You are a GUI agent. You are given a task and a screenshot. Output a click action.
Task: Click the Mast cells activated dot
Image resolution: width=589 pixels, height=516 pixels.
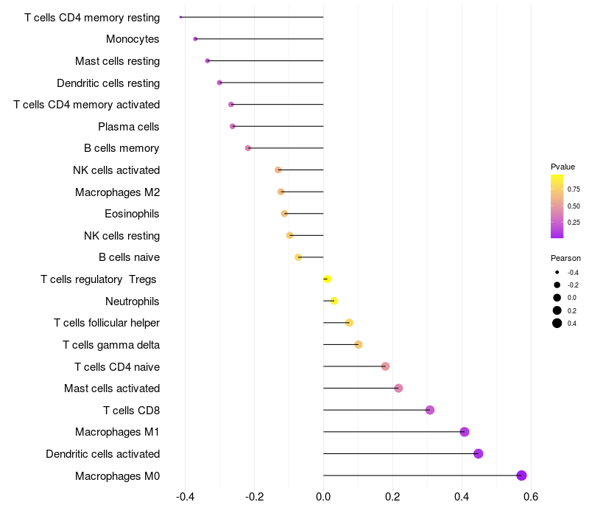pos(398,388)
